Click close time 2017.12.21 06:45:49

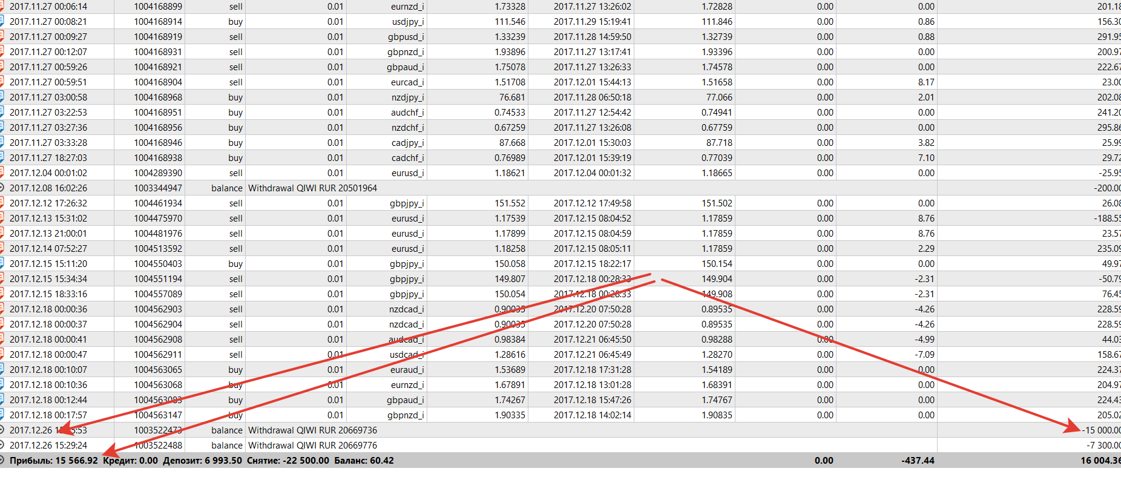[593, 354]
